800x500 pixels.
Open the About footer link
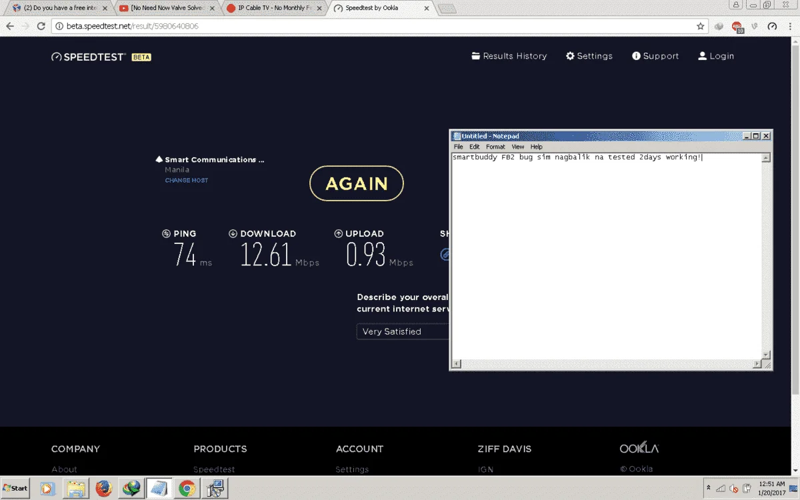click(x=65, y=469)
